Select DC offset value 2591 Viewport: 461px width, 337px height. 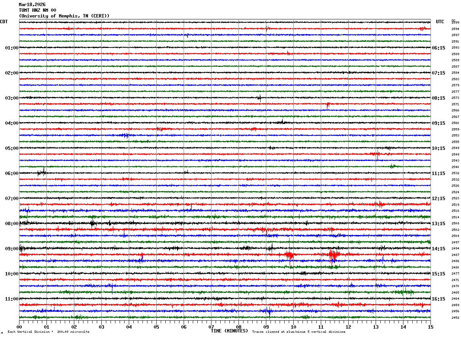[x=455, y=41]
